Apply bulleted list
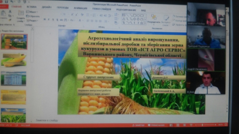Viewport: 239px width, 134px height. [x=88, y=15]
